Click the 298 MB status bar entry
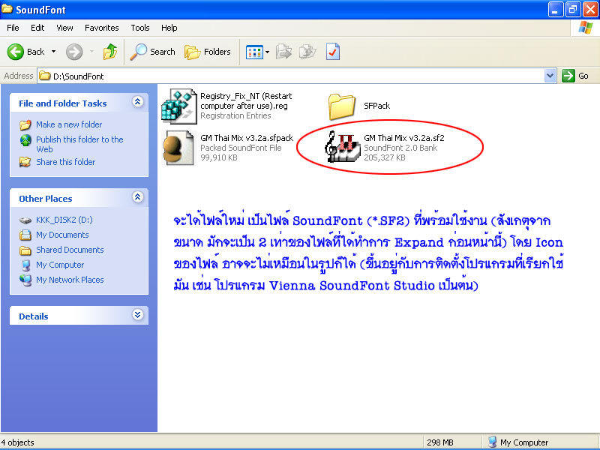 tap(440, 442)
